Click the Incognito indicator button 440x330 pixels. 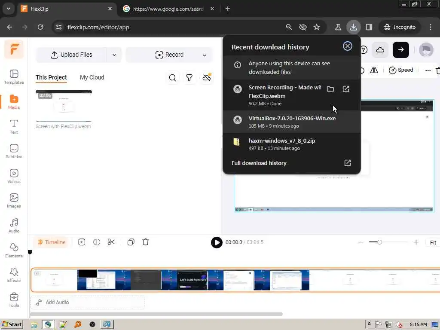400,27
